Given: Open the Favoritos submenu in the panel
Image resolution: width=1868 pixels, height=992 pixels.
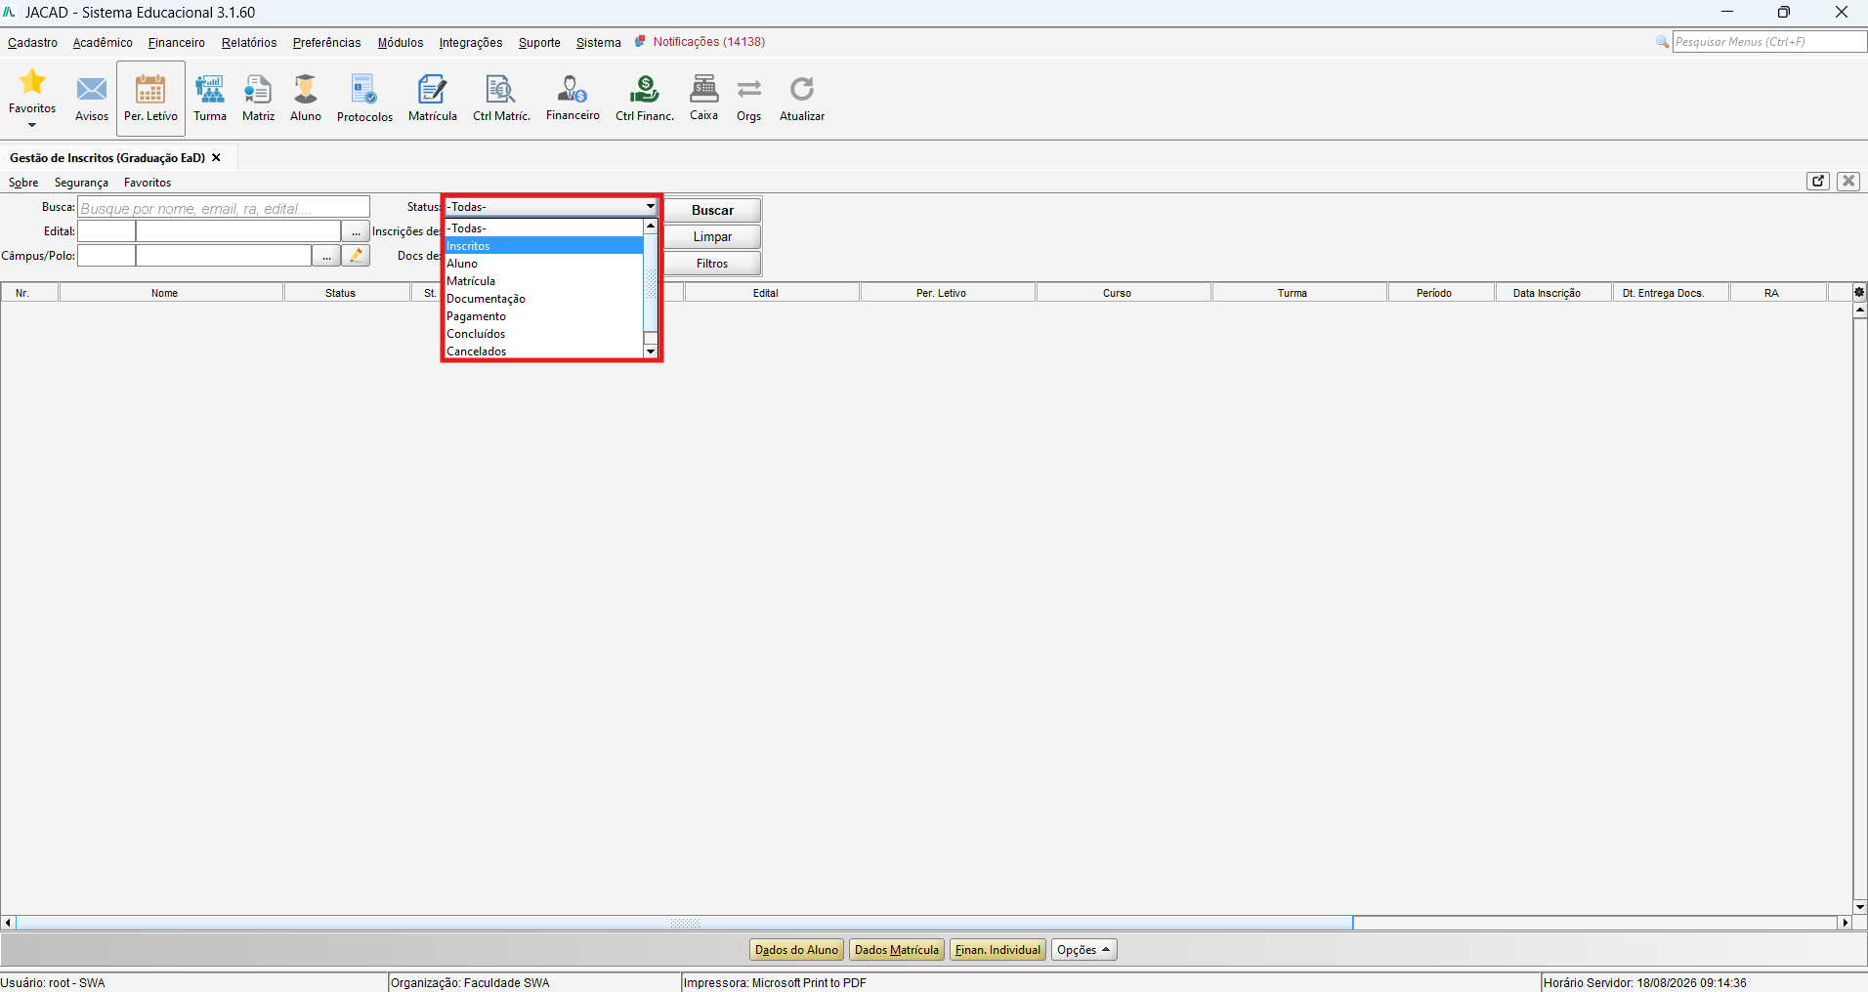Looking at the screenshot, I should [148, 183].
